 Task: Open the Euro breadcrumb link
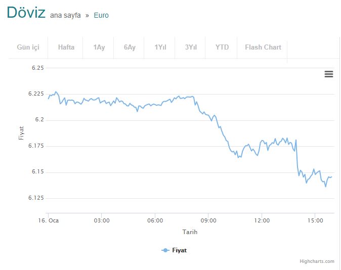pyautogui.click(x=101, y=16)
